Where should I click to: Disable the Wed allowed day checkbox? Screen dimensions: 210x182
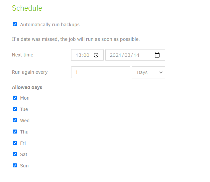[15, 120]
